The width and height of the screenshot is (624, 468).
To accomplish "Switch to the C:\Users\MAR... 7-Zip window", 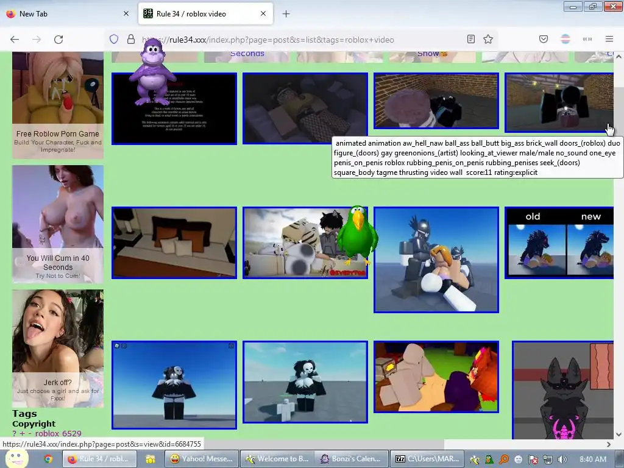I will [x=427, y=459].
